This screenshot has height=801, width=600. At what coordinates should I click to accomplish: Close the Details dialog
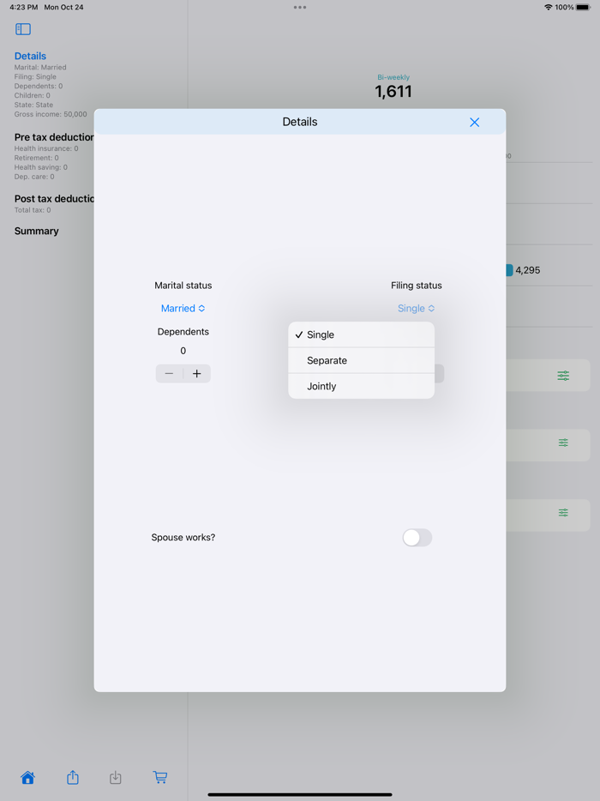pyautogui.click(x=474, y=122)
